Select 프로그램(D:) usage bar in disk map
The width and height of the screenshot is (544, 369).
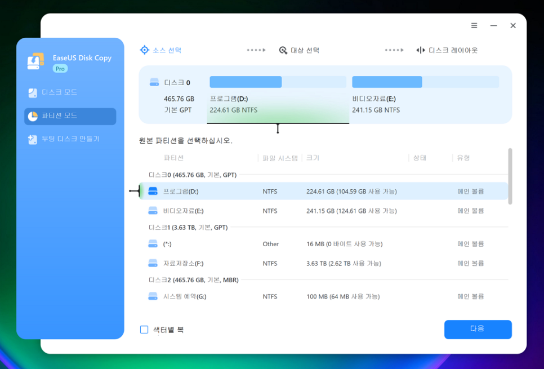pyautogui.click(x=278, y=82)
